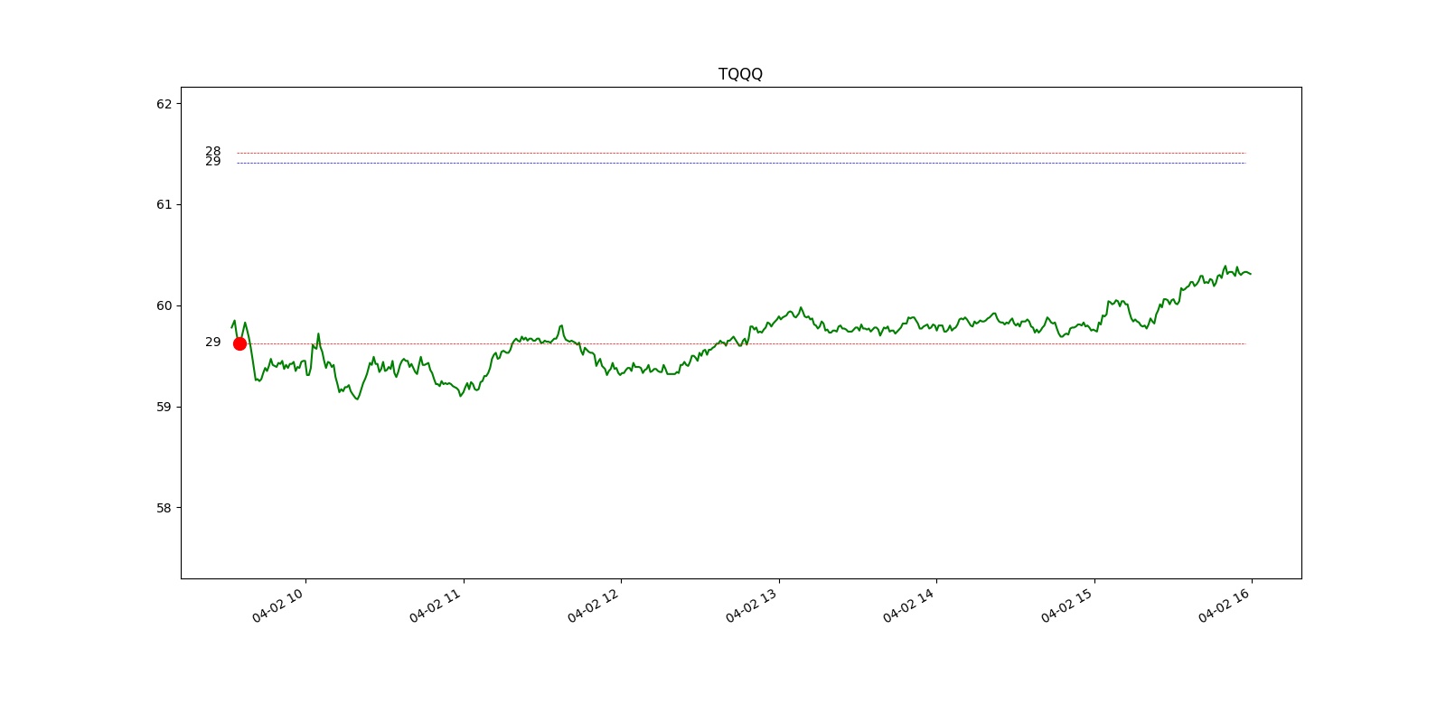Click the x-axis label 04-02 16
Viewport: 1446px width, 723px height.
click(x=1224, y=605)
